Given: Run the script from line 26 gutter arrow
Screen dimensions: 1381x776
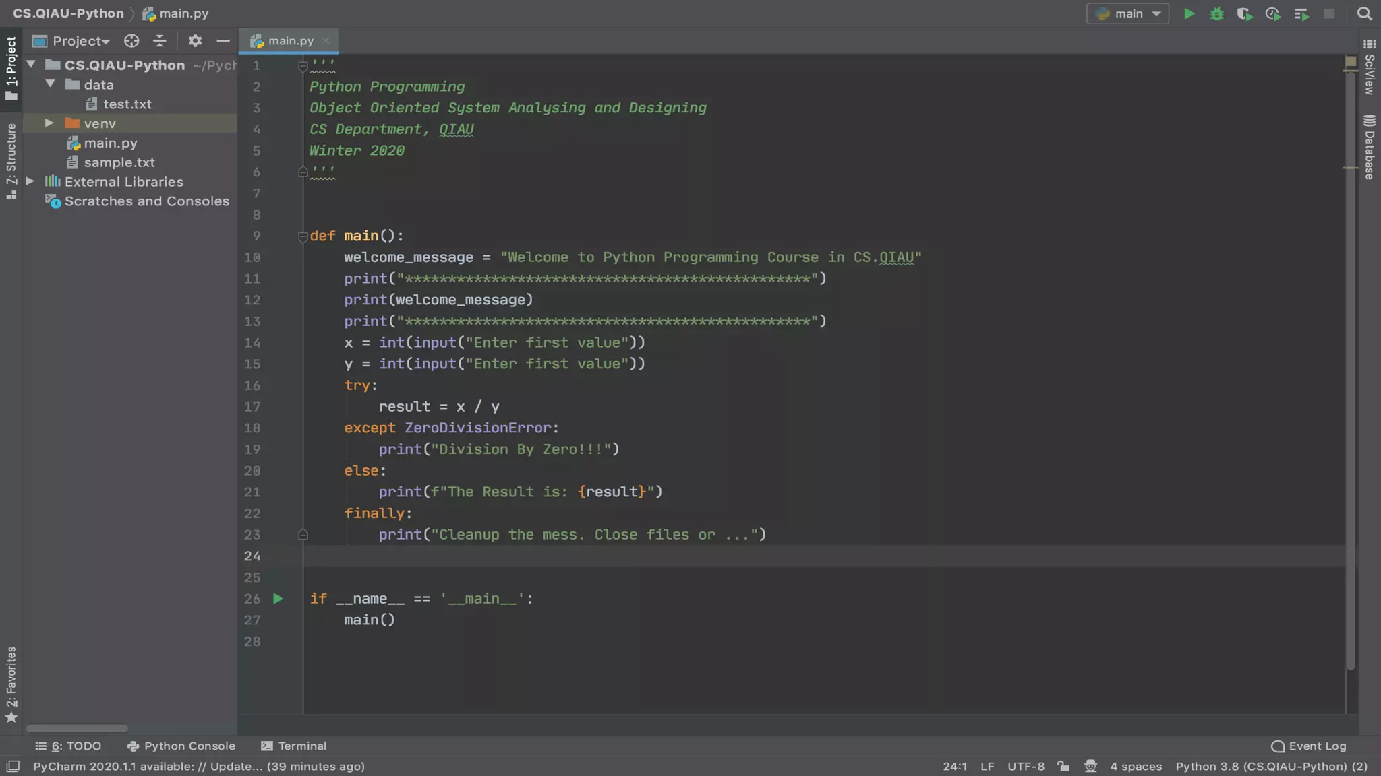Looking at the screenshot, I should pyautogui.click(x=277, y=599).
